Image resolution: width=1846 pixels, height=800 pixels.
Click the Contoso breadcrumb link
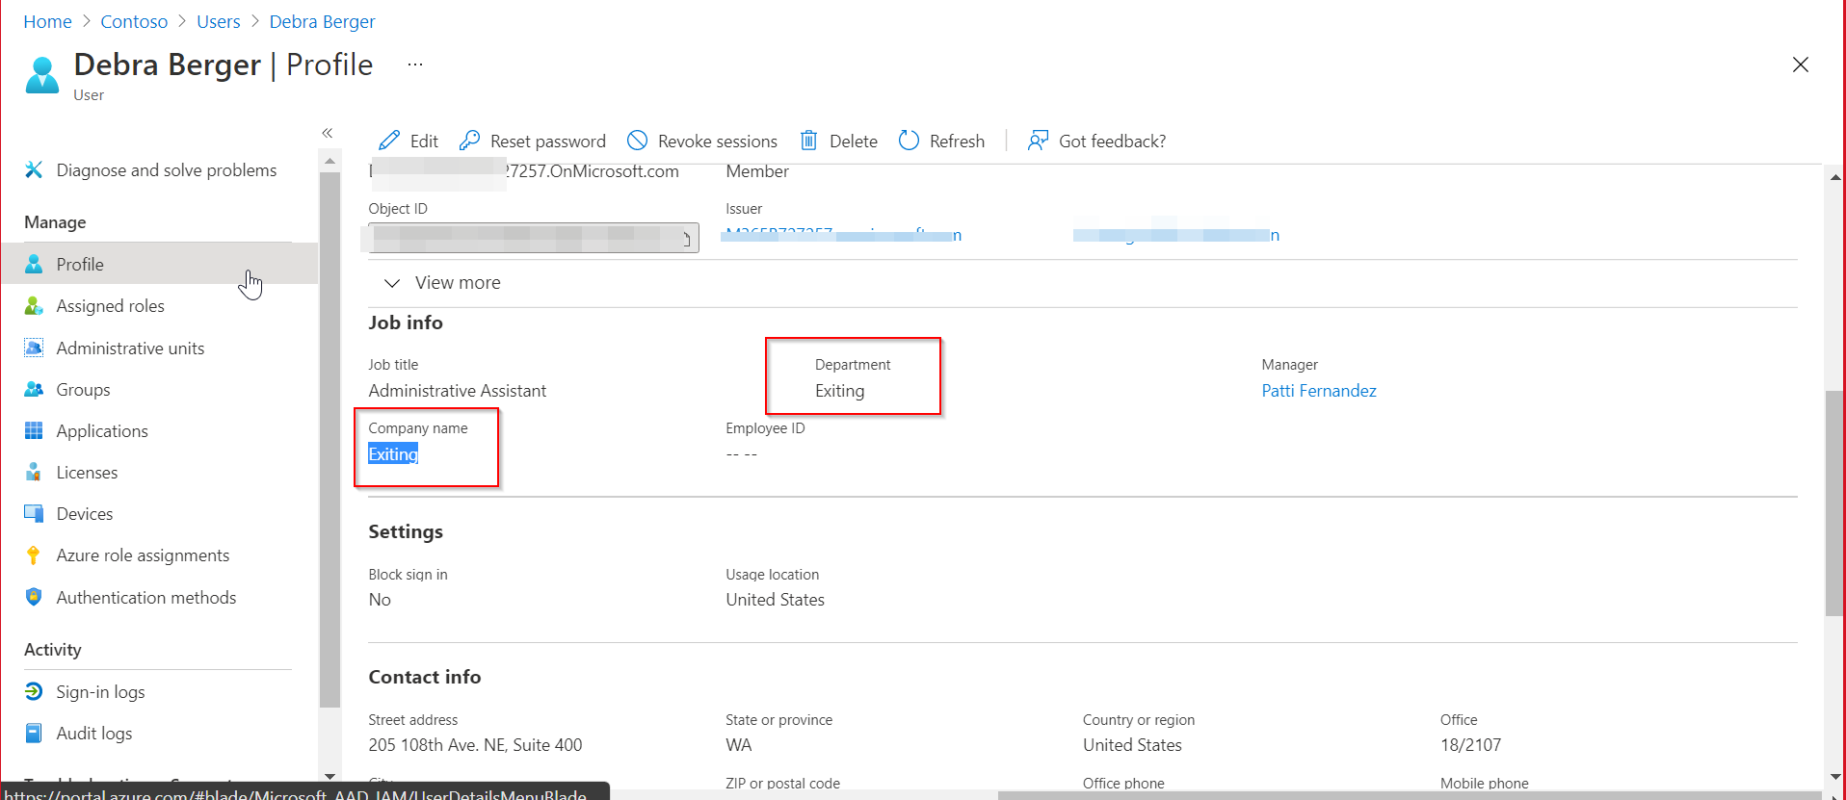pyautogui.click(x=134, y=21)
